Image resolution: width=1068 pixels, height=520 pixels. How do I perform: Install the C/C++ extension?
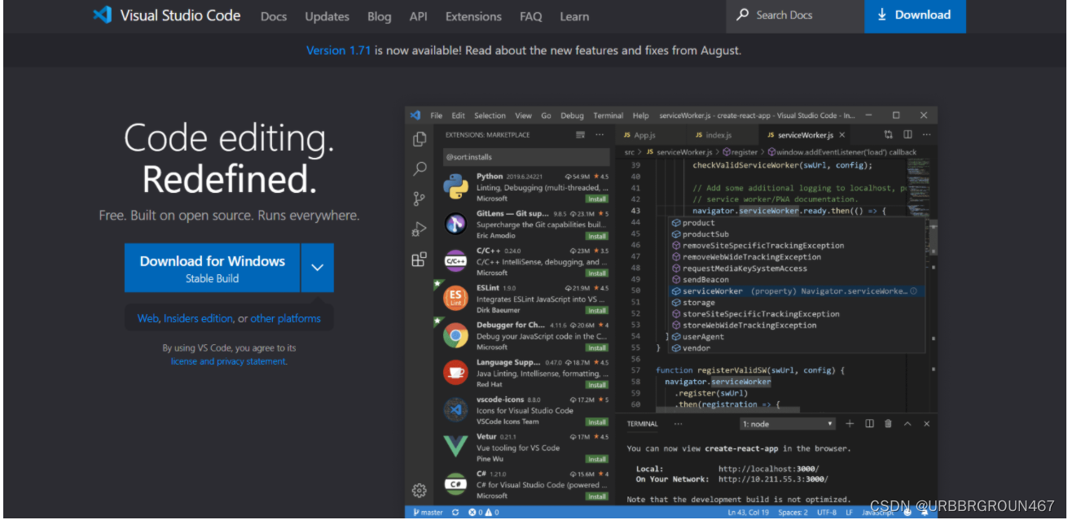click(x=597, y=273)
